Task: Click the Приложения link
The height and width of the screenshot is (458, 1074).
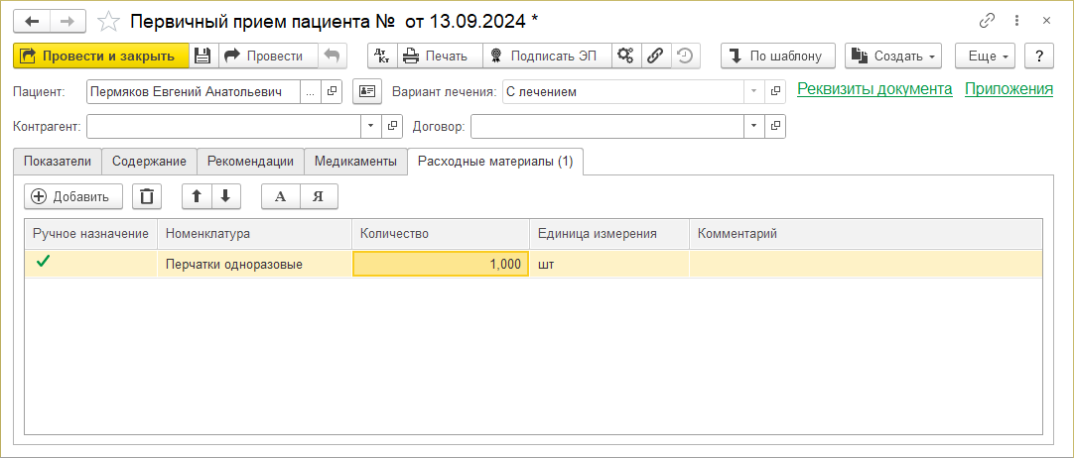Action: (1008, 89)
